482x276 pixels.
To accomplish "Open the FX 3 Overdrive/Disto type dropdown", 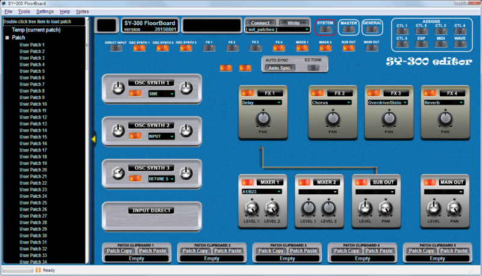I will (x=388, y=103).
